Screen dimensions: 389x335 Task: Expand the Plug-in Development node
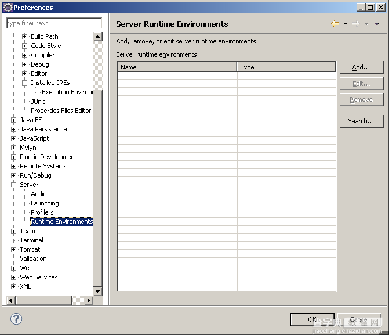(x=14, y=157)
